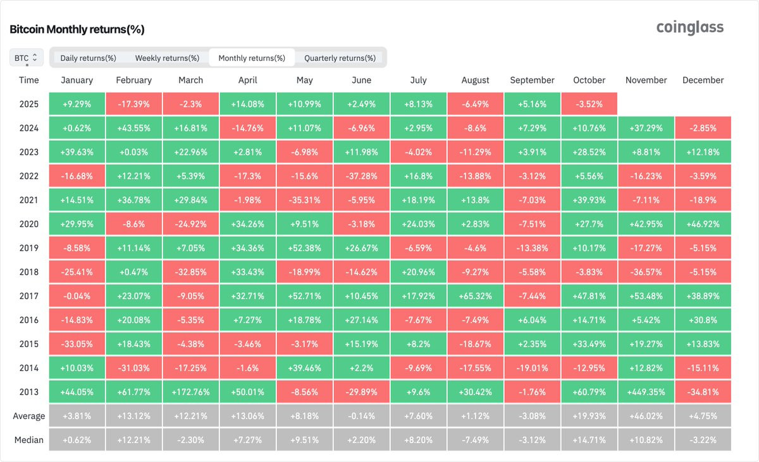Click the November average +46.02% cell
759x462 pixels.
click(x=646, y=416)
